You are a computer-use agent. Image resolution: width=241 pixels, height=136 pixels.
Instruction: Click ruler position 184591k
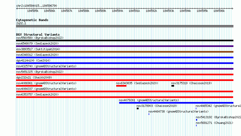pyautogui.click(x=134, y=11)
